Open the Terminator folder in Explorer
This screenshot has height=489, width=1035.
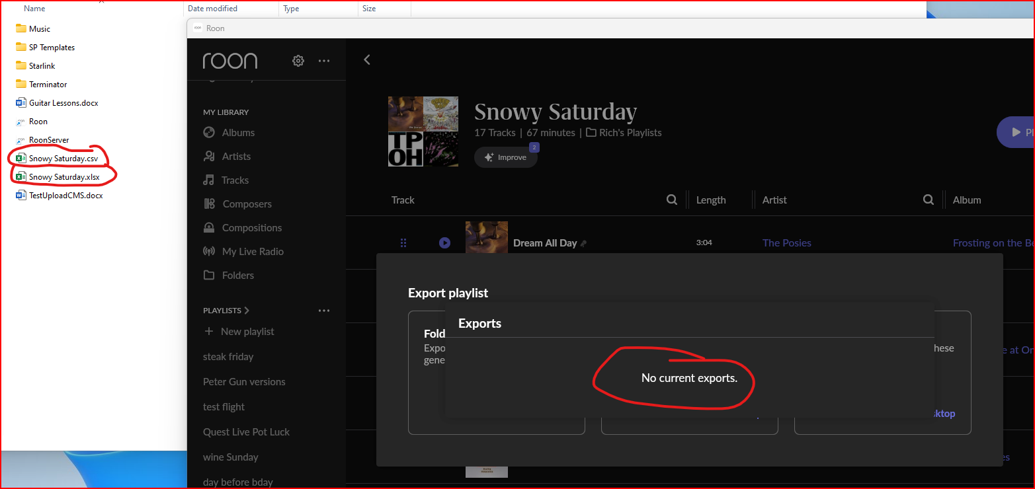pyautogui.click(x=48, y=84)
